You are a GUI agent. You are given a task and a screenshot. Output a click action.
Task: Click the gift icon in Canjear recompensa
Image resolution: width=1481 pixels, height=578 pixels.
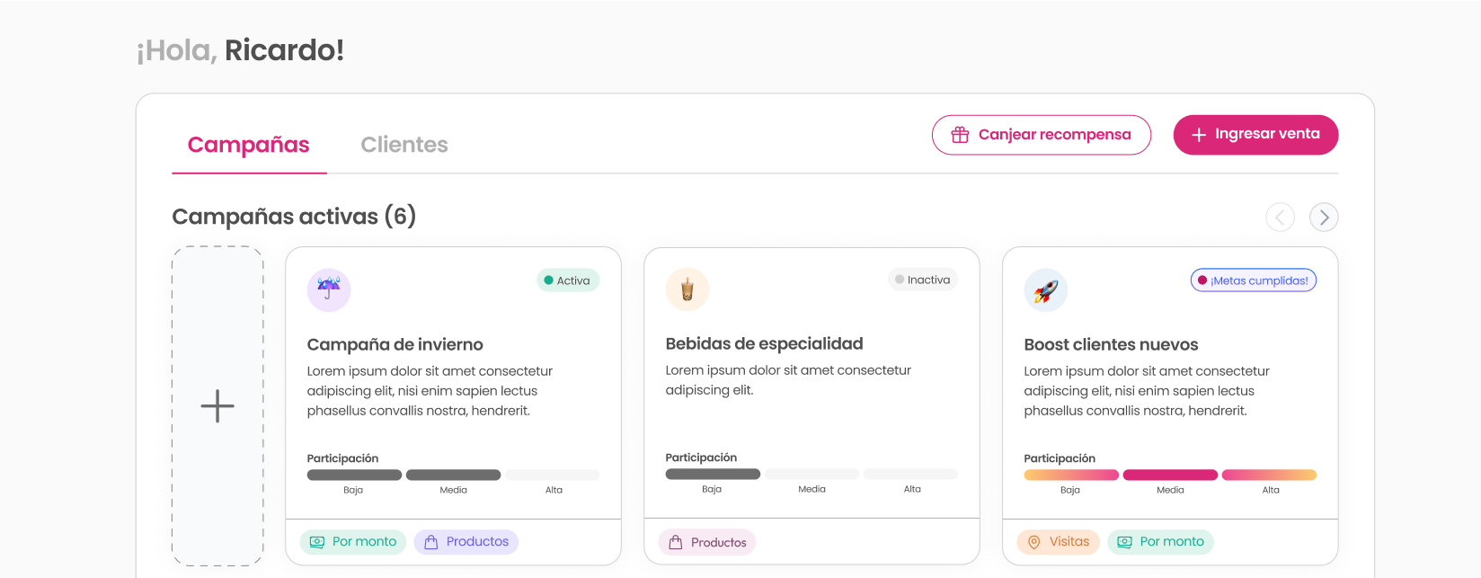[x=960, y=135]
